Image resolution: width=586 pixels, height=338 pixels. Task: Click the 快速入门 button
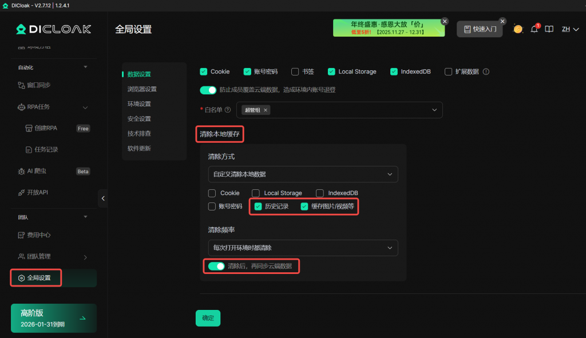pos(480,29)
